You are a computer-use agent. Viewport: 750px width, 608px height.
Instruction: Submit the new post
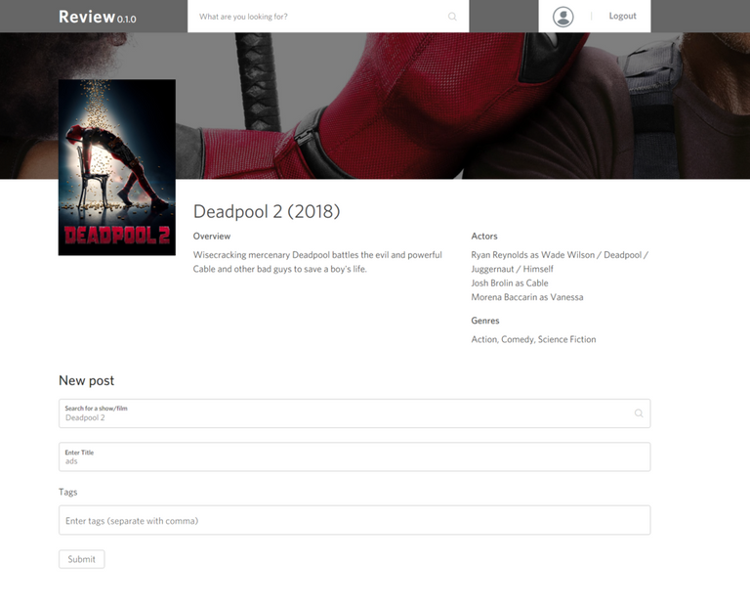click(81, 559)
